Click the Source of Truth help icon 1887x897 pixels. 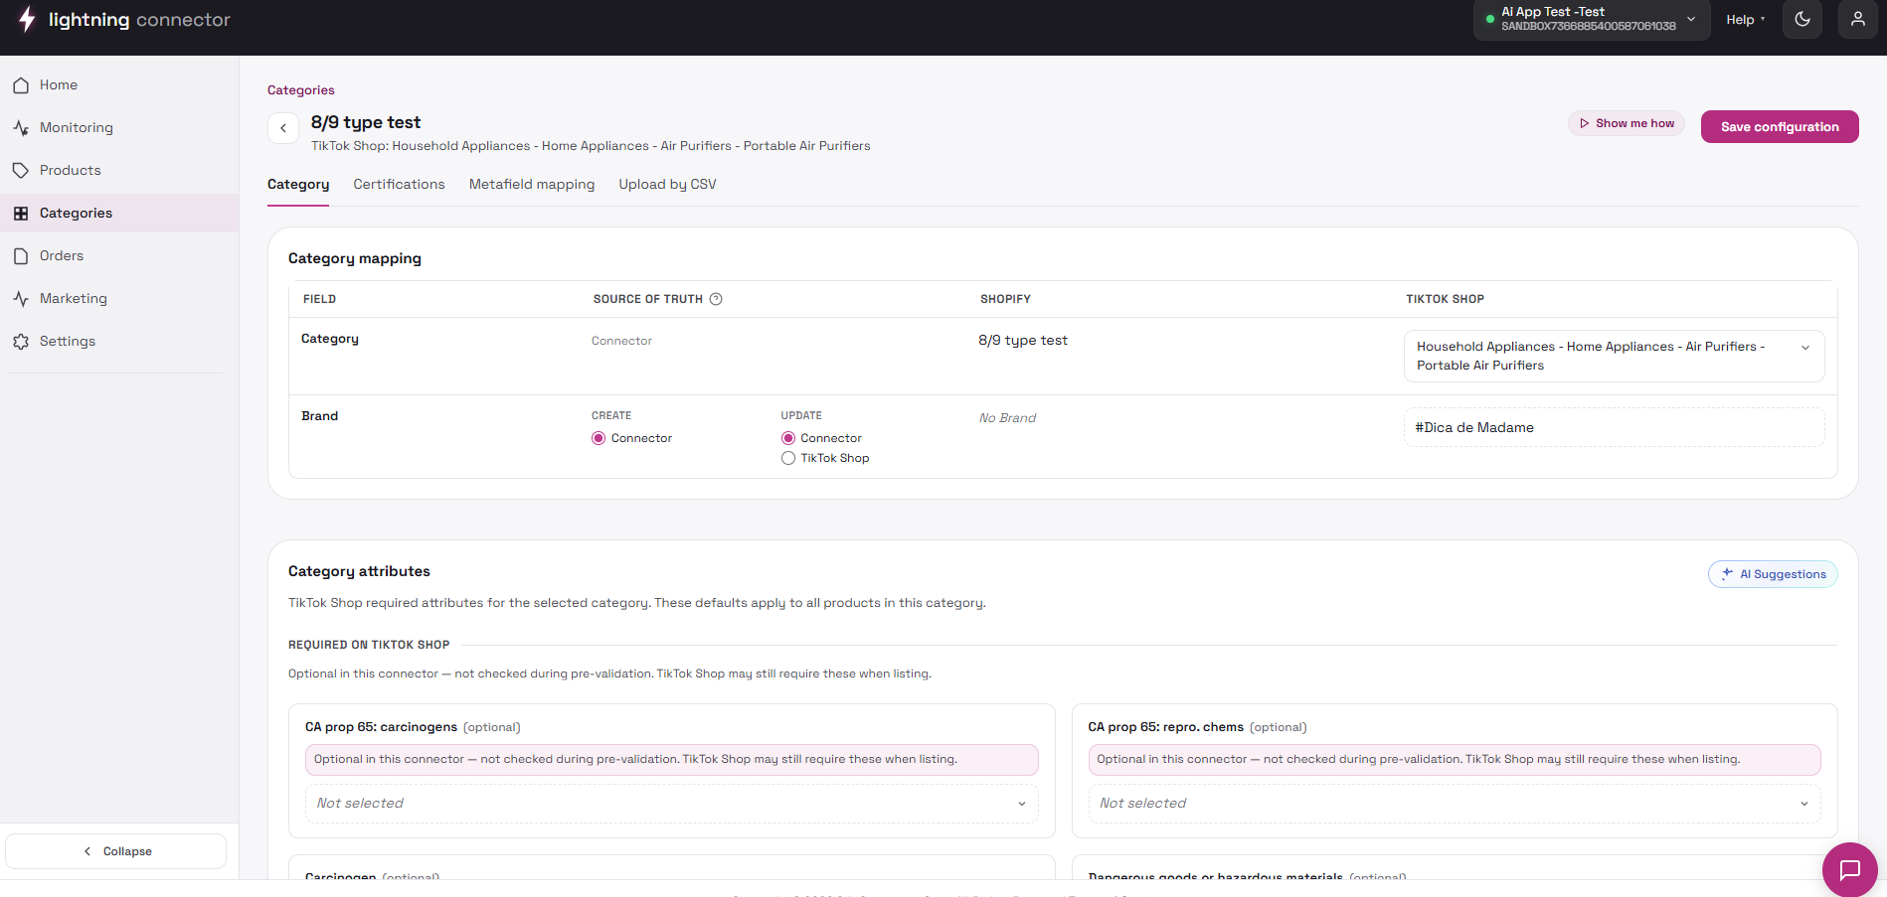[716, 299]
